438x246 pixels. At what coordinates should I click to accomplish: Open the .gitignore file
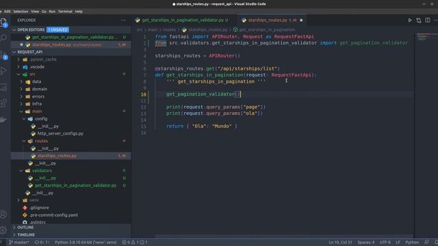pos(39,208)
